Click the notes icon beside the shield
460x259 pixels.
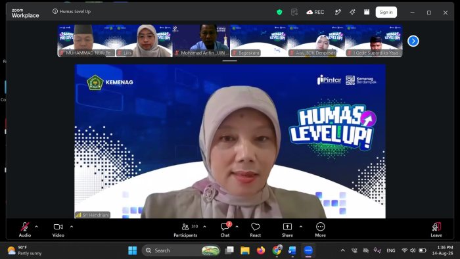click(294, 12)
